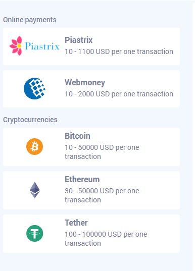This screenshot has height=271, width=195.
Task: Choose the Ethereum heading text
Action: tap(82, 179)
